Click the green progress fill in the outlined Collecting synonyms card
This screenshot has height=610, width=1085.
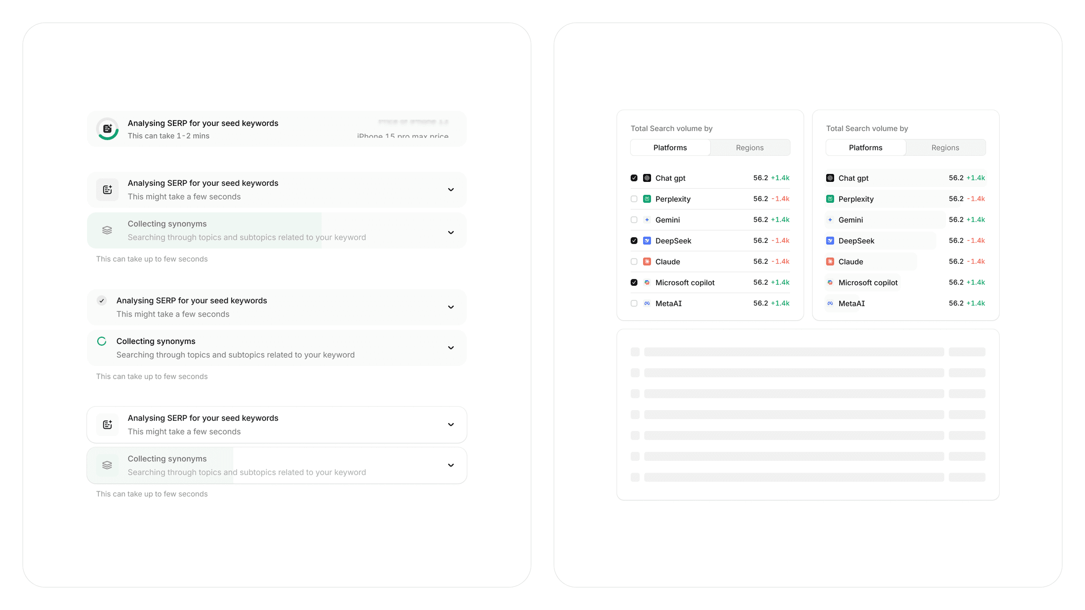point(160,465)
